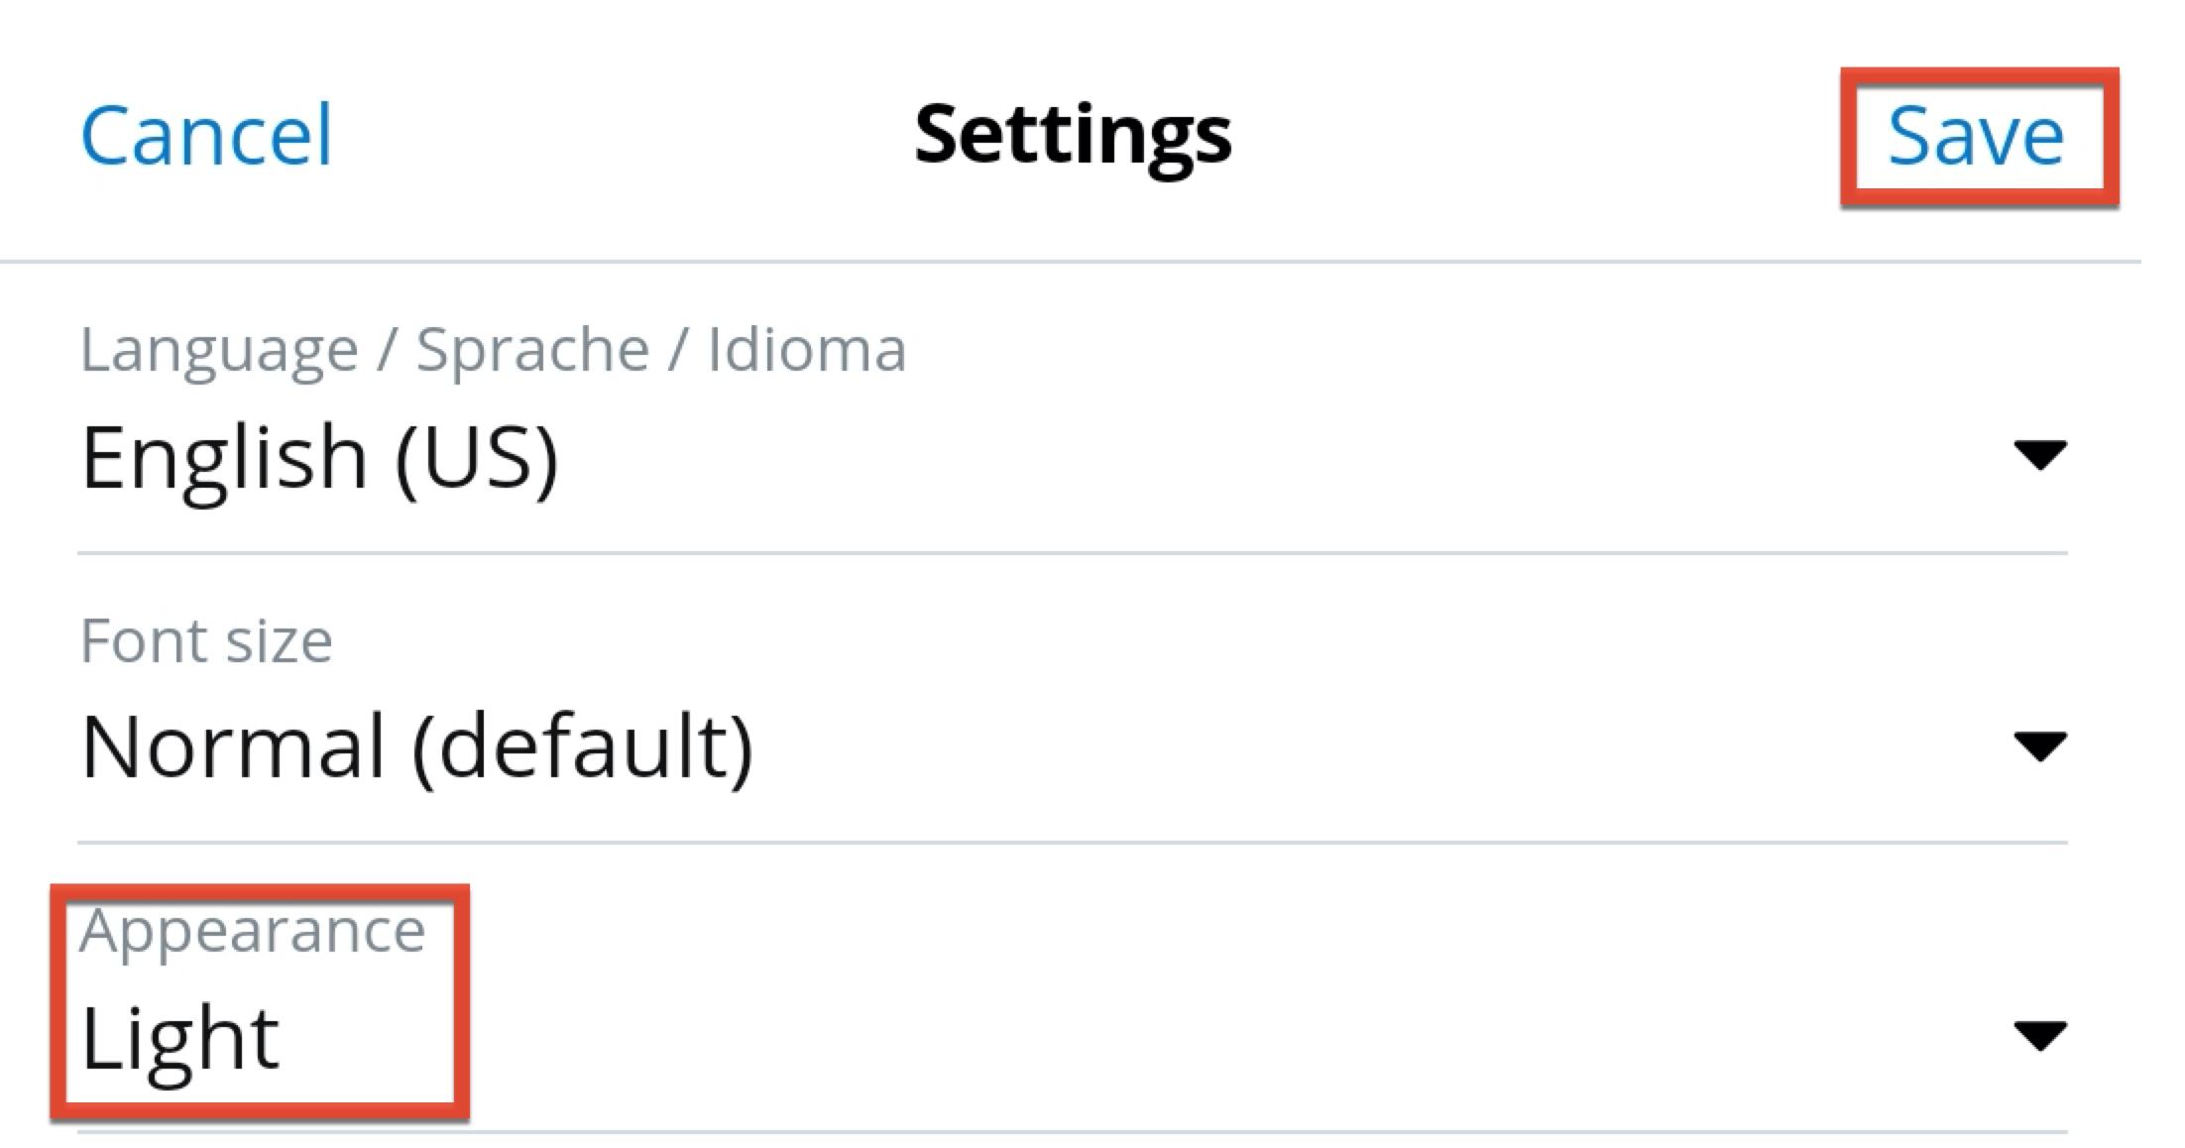
Task: Click the Language / Sprache / Idioma label
Action: (x=493, y=347)
